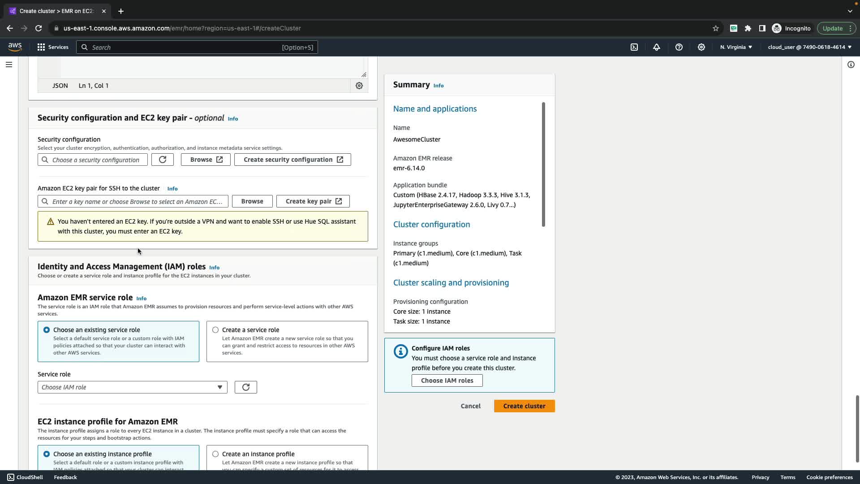Open the N. Virginia region dropdown
The width and height of the screenshot is (860, 484).
click(736, 47)
